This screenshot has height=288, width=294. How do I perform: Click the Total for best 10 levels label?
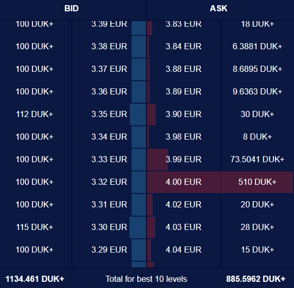point(146,279)
